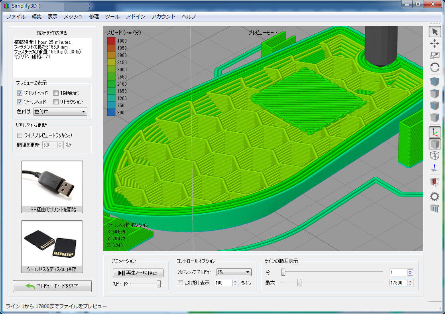Enable ライブプレビュートラッキング checkbox
Viewport: 445px width, 314px height.
click(20, 135)
